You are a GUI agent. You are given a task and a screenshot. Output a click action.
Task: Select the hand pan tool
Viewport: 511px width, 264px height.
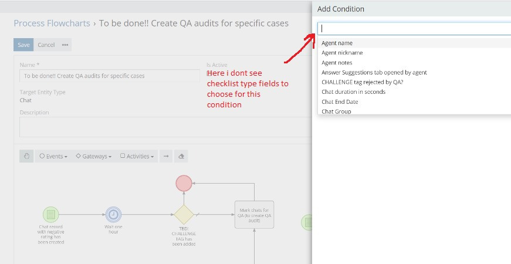[26, 156]
